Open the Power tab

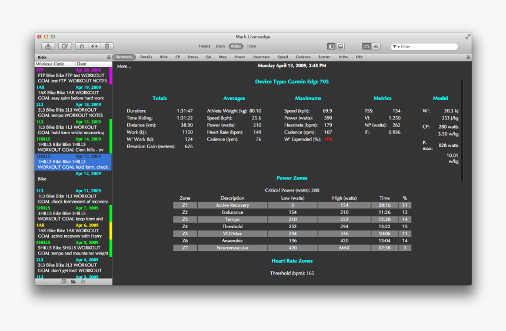240,57
